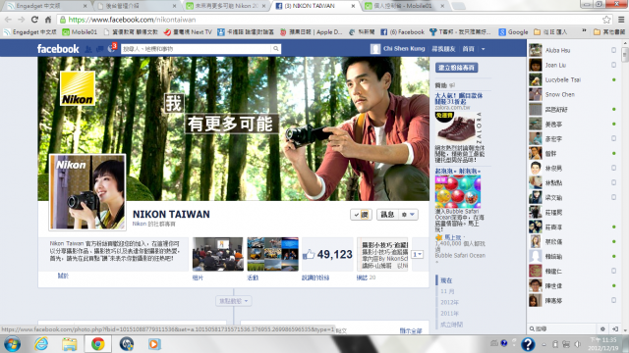Open media player icon in taskbar
Image resolution: width=629 pixels, height=353 pixels.
tap(154, 344)
